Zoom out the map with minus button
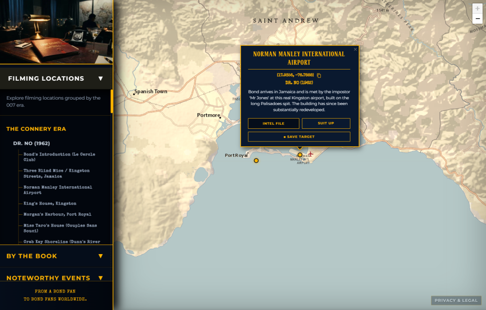 point(477,18)
